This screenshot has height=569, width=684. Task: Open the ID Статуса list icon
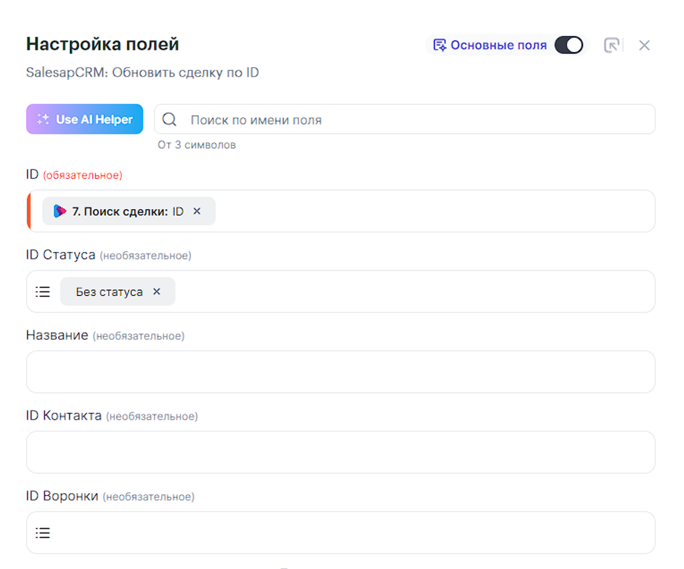click(x=43, y=292)
